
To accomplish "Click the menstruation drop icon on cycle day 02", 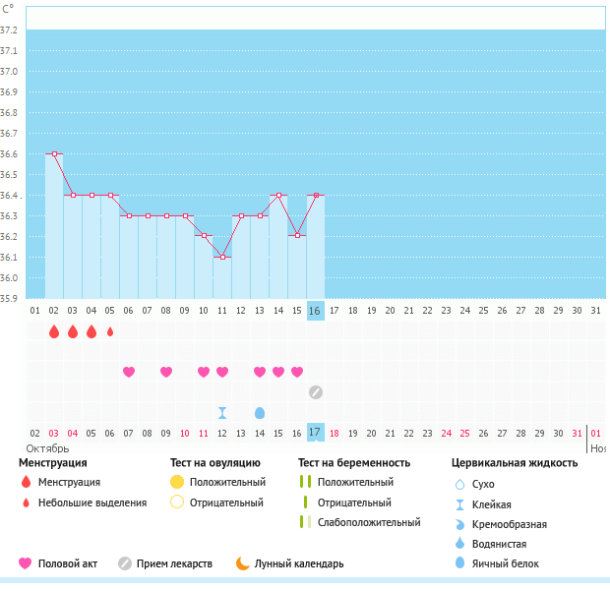I will (54, 332).
